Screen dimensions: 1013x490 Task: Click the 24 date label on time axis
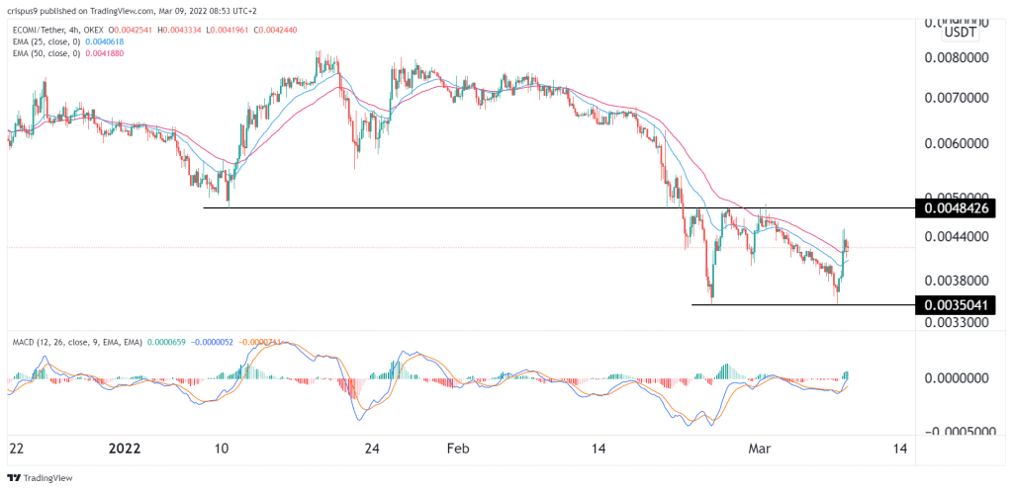click(x=371, y=448)
